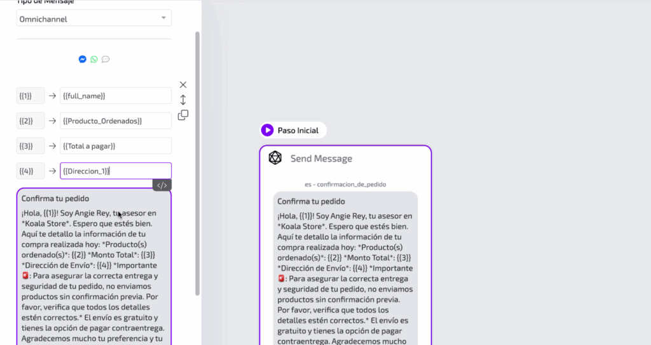The image size is (651, 345).
Task: Click the Send Message node polyhedron icon
Action: tap(275, 158)
